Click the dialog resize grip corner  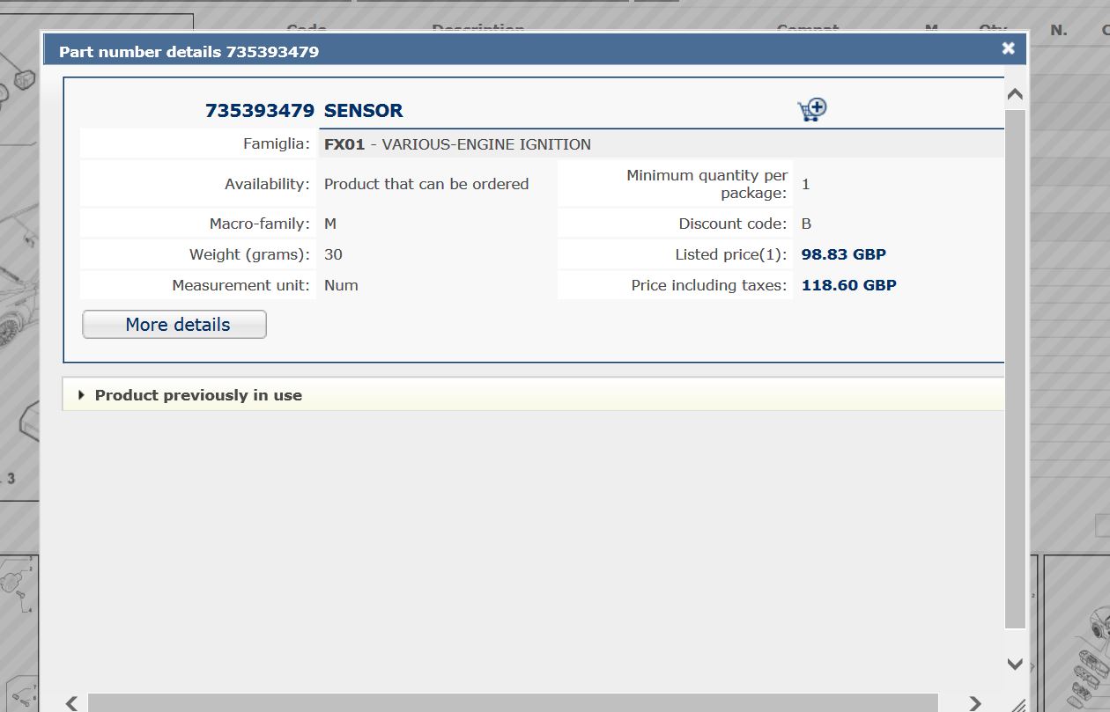click(x=1017, y=703)
